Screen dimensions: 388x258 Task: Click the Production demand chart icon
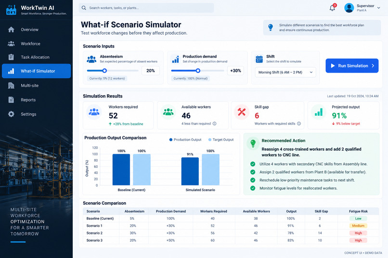point(175,59)
